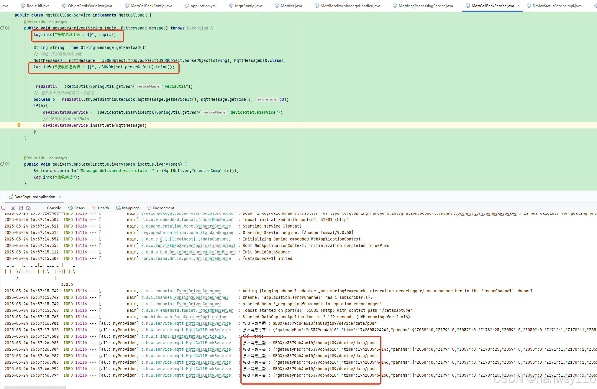The width and height of the screenshot is (597, 389).
Task: Click the DruidDataSource hyperlink in console log
Action: point(213,258)
